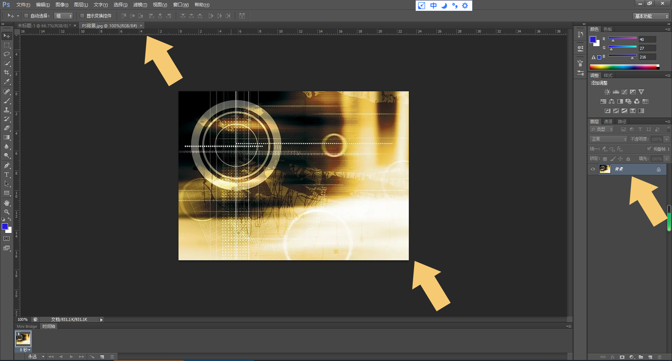This screenshot has height=361, width=672.
Task: Open the 时间轴 panel tab
Action: pos(49,326)
